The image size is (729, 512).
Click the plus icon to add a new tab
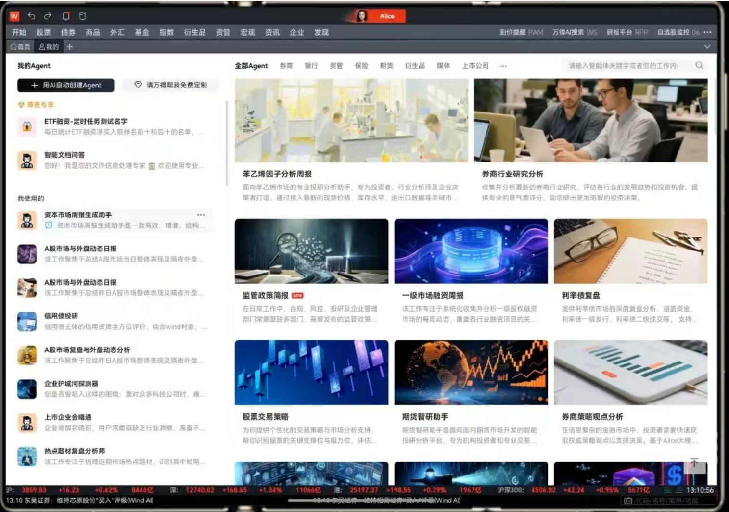[70, 47]
